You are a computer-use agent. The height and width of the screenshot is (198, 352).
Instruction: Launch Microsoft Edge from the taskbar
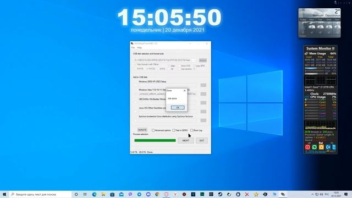(94, 194)
